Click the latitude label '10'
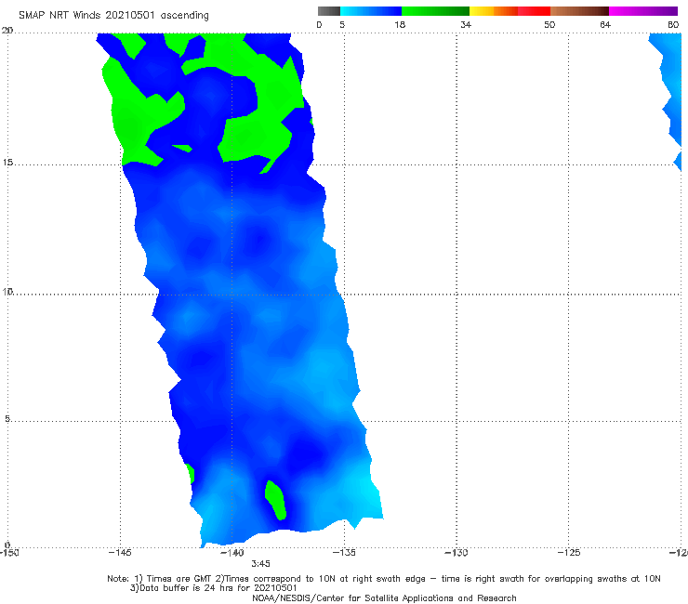 click(x=7, y=291)
